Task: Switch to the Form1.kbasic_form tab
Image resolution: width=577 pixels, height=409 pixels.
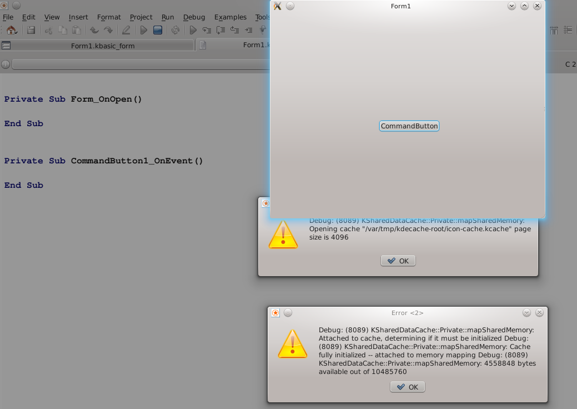Action: click(102, 46)
